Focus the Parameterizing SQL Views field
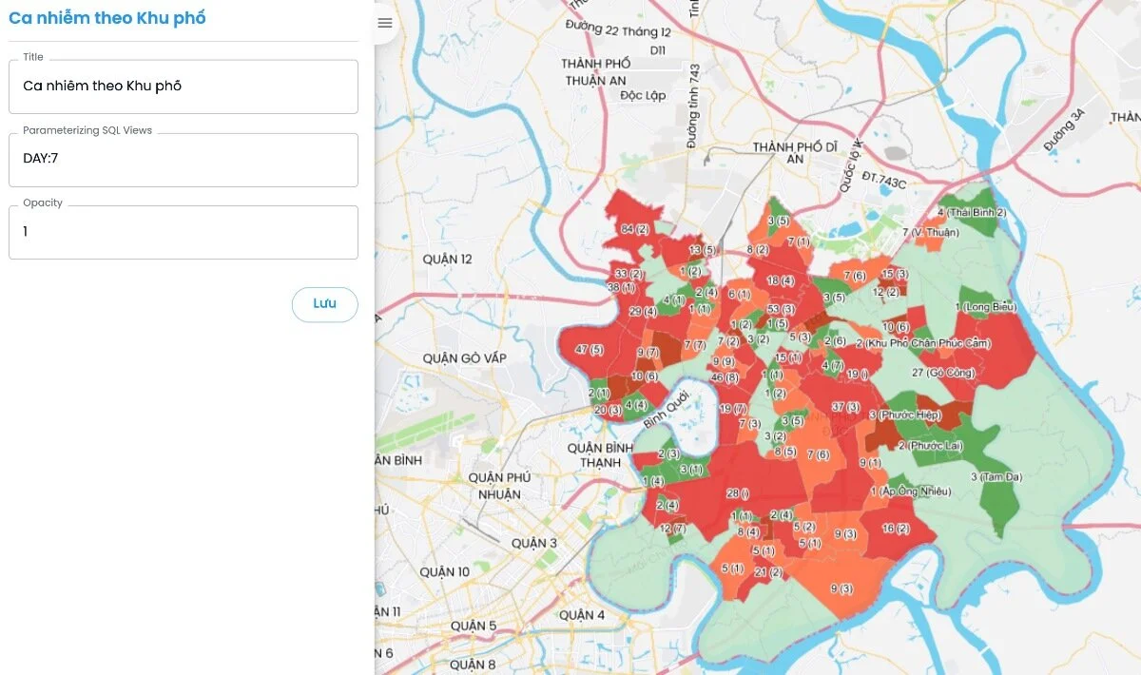The width and height of the screenshot is (1141, 675). (184, 160)
